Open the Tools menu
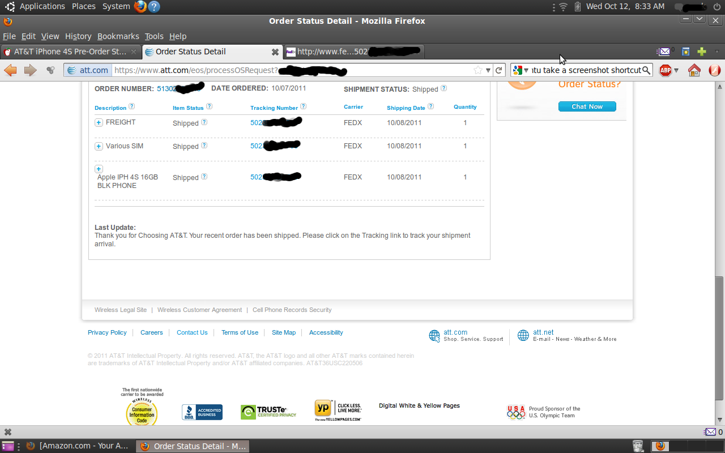The image size is (725, 453). (x=154, y=36)
